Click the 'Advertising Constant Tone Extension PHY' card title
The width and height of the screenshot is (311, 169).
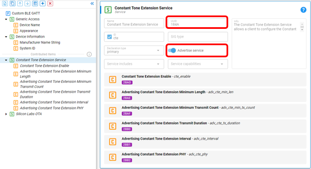click(154, 154)
